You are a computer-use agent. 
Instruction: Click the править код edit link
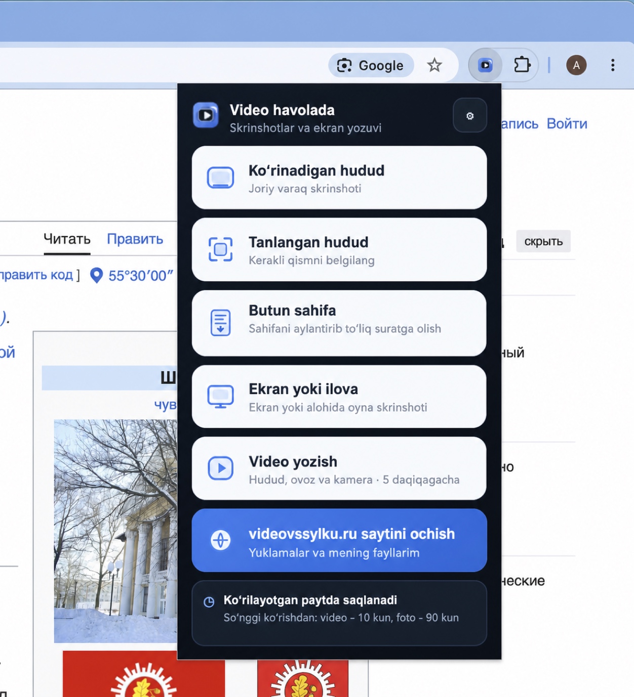pyautogui.click(x=36, y=275)
